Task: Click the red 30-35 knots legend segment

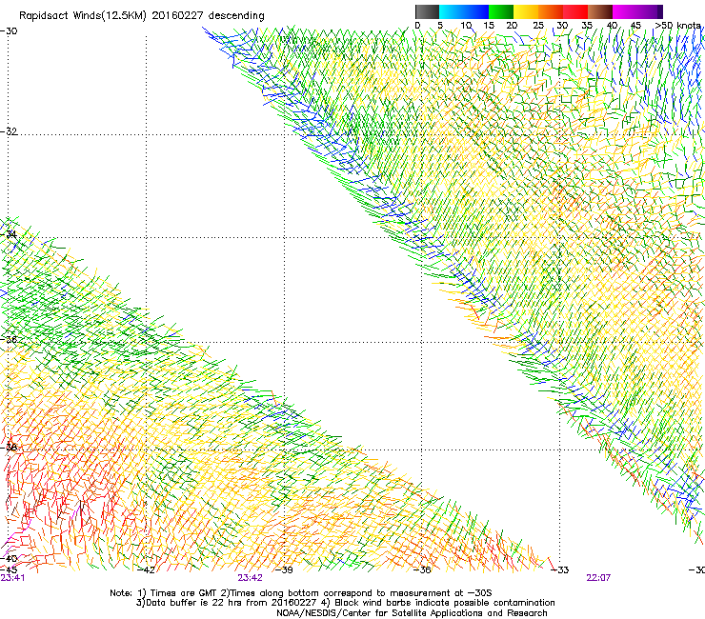Action: [x=575, y=11]
